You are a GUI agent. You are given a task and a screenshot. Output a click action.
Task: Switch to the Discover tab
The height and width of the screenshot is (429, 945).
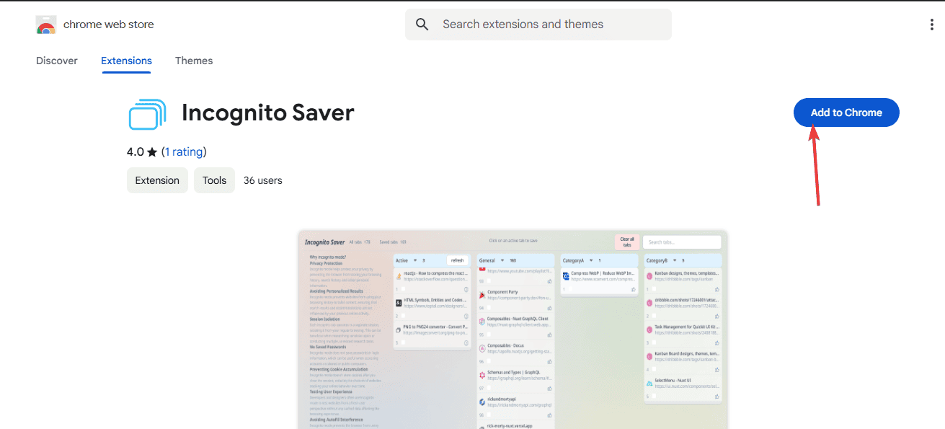[x=57, y=61]
